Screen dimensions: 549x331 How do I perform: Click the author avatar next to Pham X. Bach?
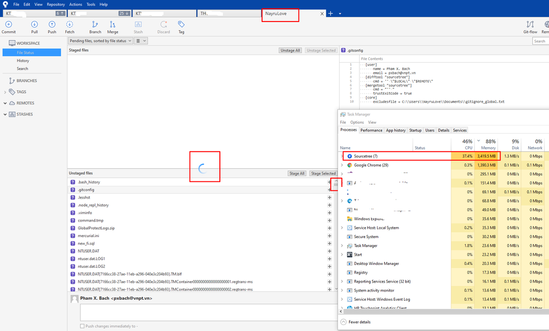coord(74,299)
